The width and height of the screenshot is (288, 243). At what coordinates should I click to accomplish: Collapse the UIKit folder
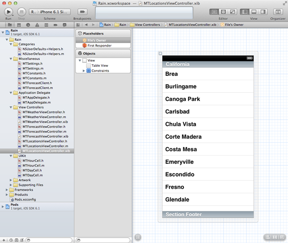[x=11, y=156]
